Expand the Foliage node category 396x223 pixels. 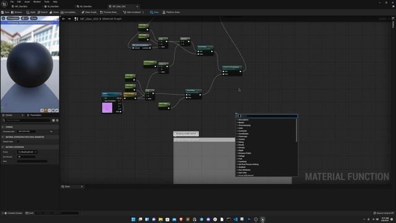(241, 156)
